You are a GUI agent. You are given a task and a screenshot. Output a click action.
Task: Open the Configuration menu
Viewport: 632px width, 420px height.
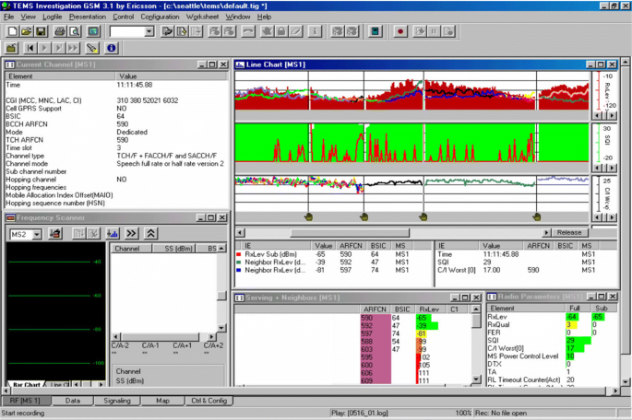[160, 17]
